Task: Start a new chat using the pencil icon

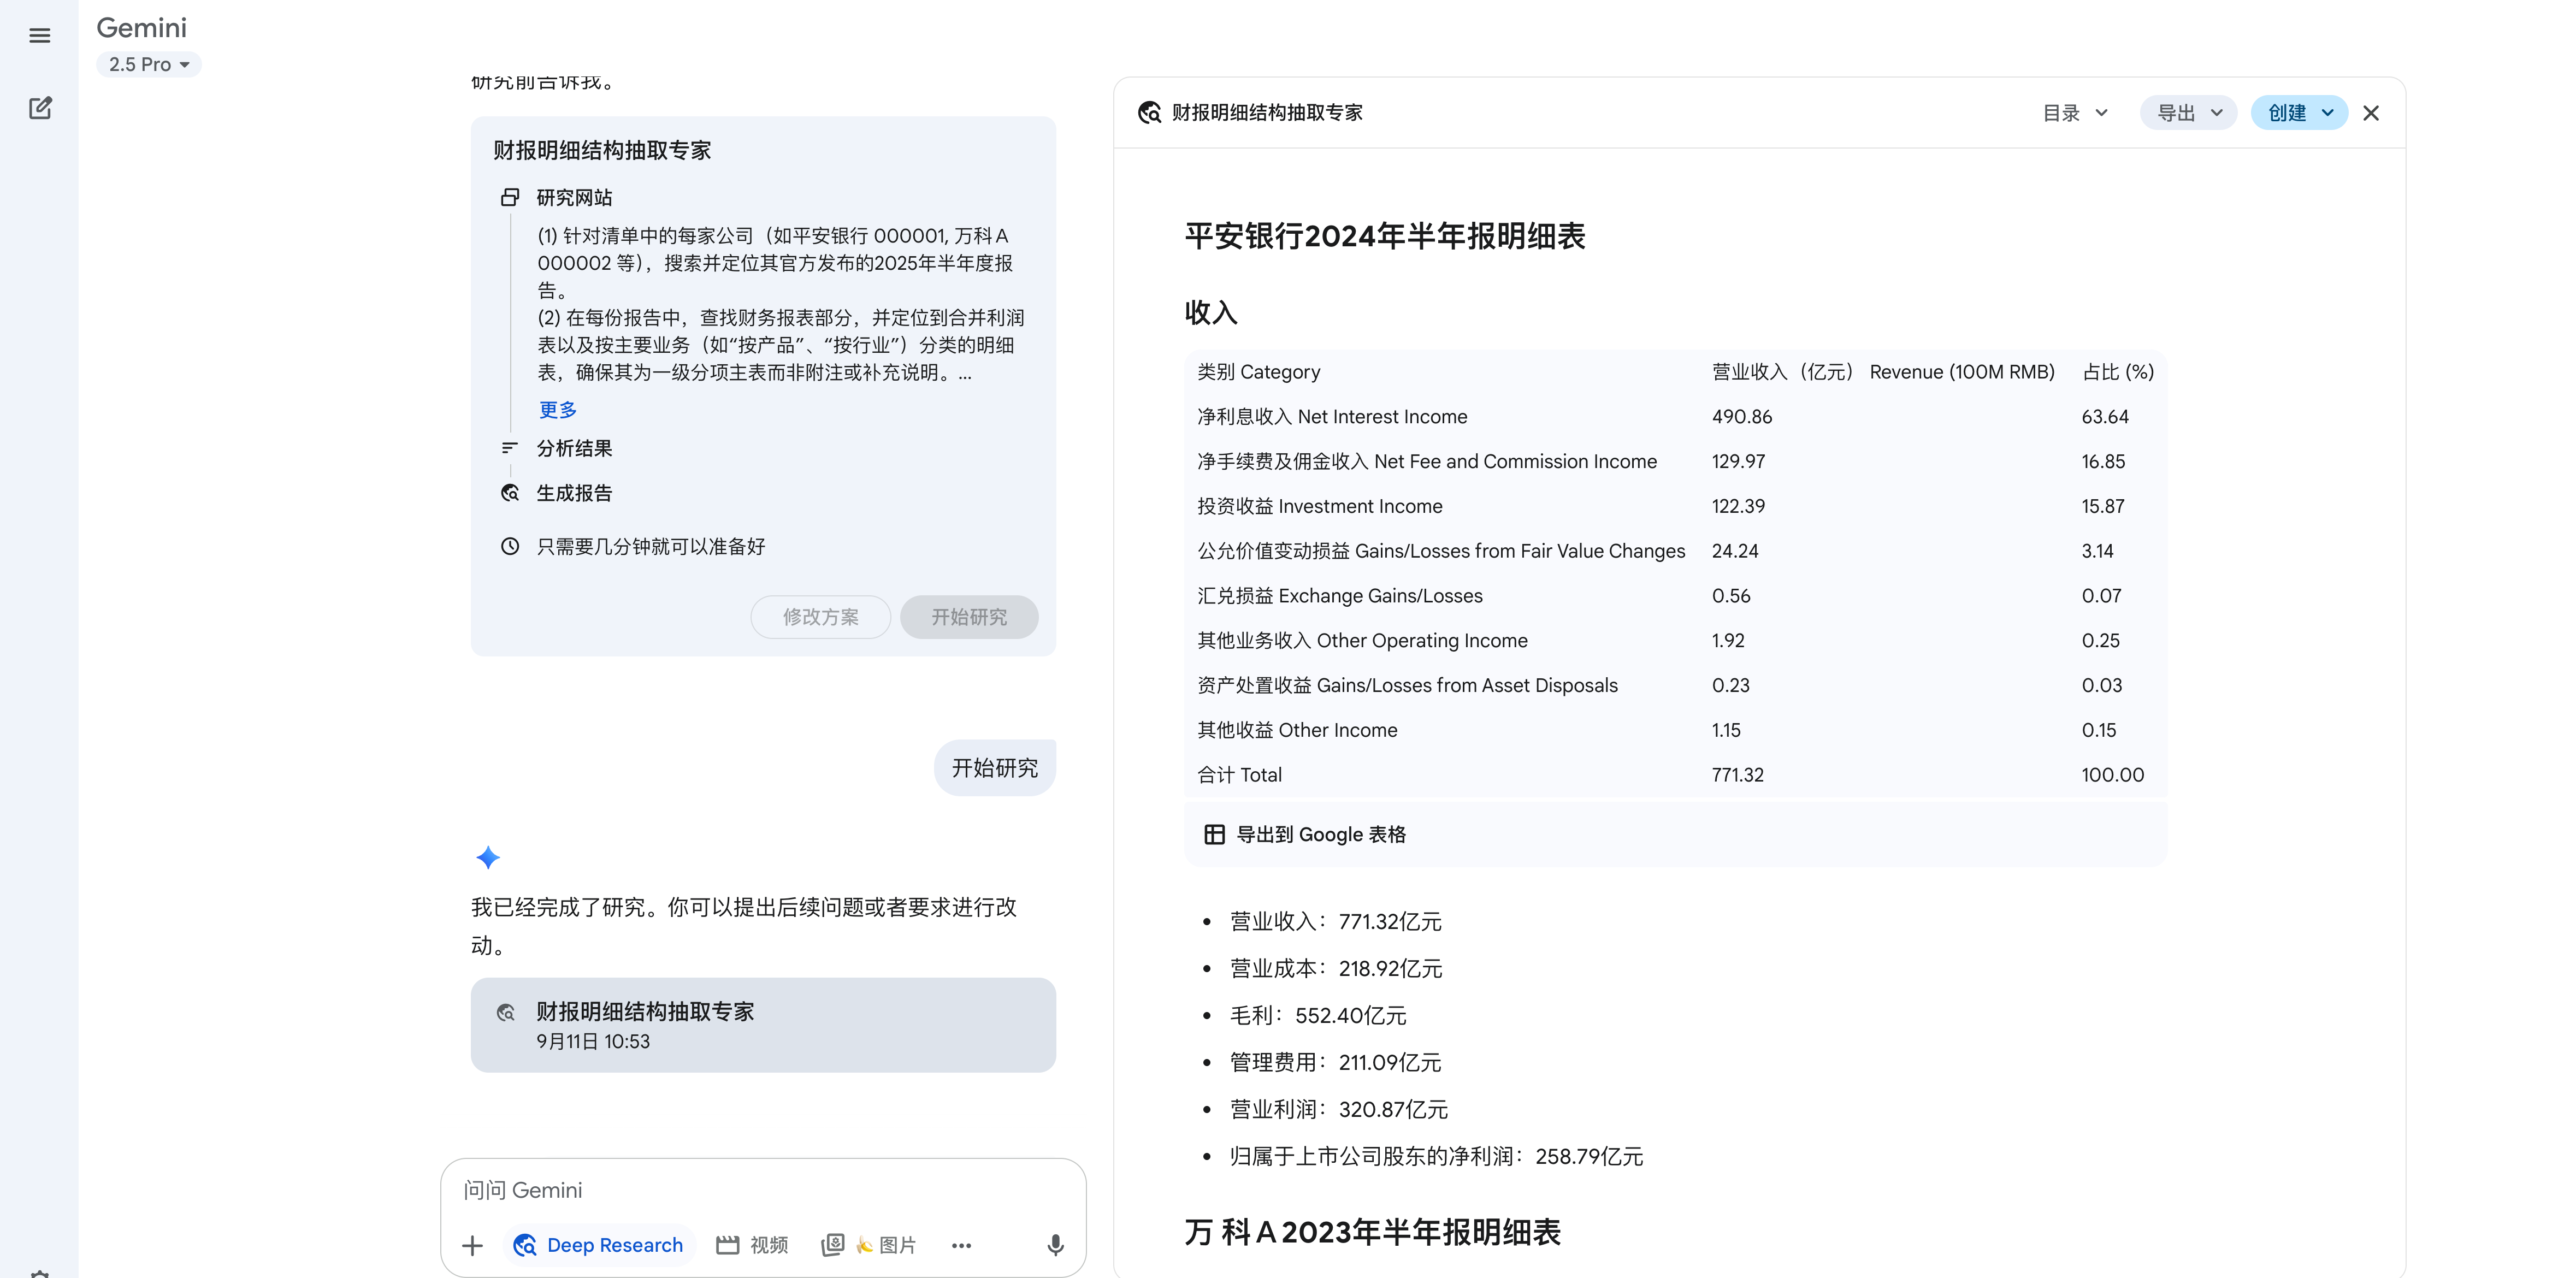Action: coord(40,108)
